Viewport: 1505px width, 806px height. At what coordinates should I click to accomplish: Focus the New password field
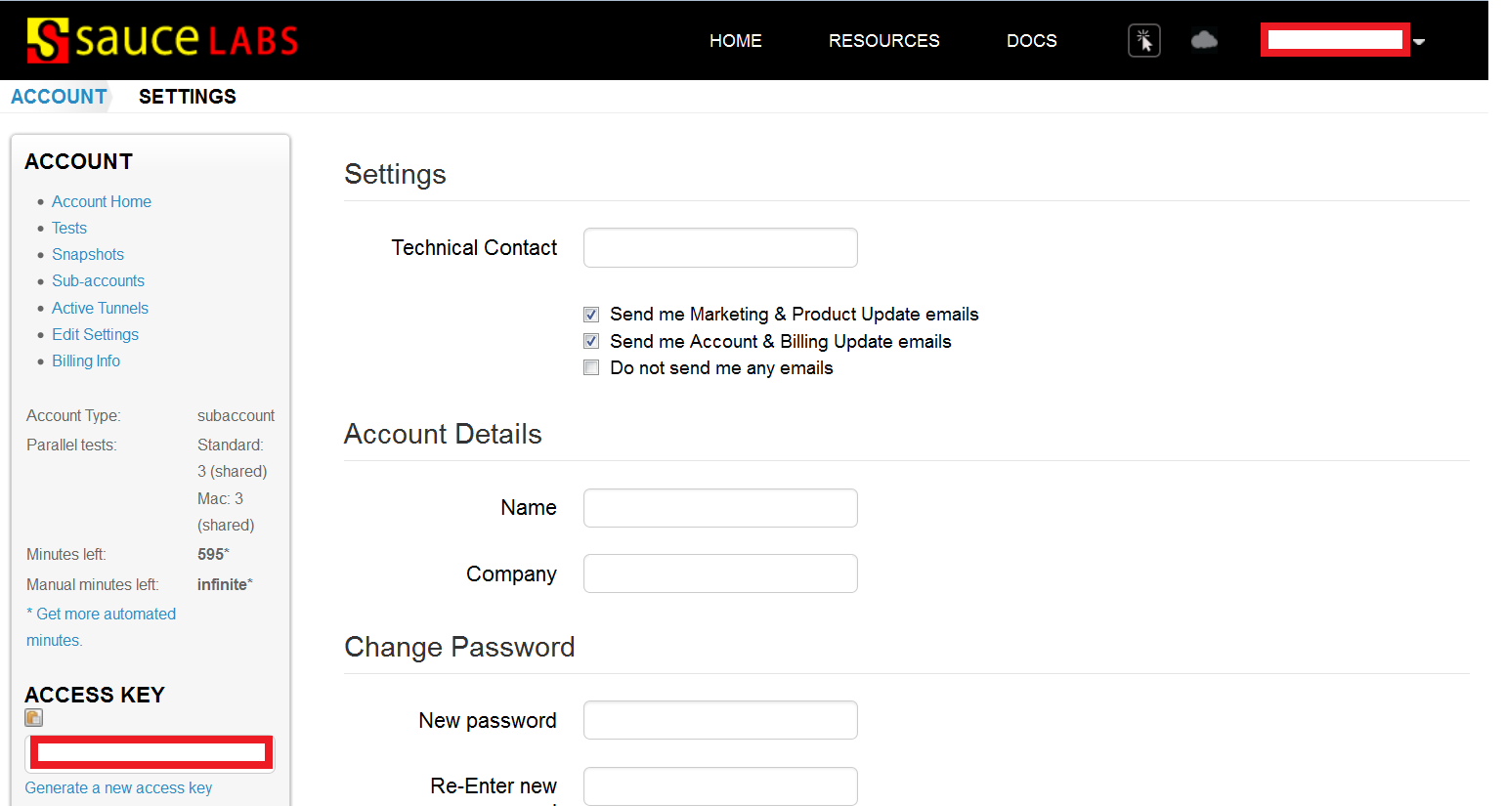click(x=720, y=720)
